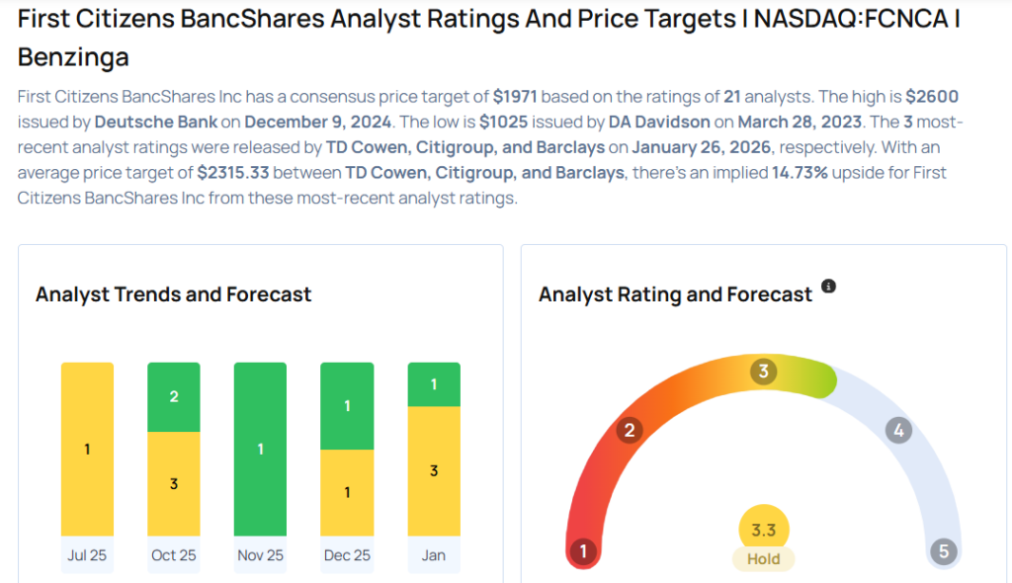Click the Nov 25 axis label
The image size is (1012, 583).
[x=260, y=555]
